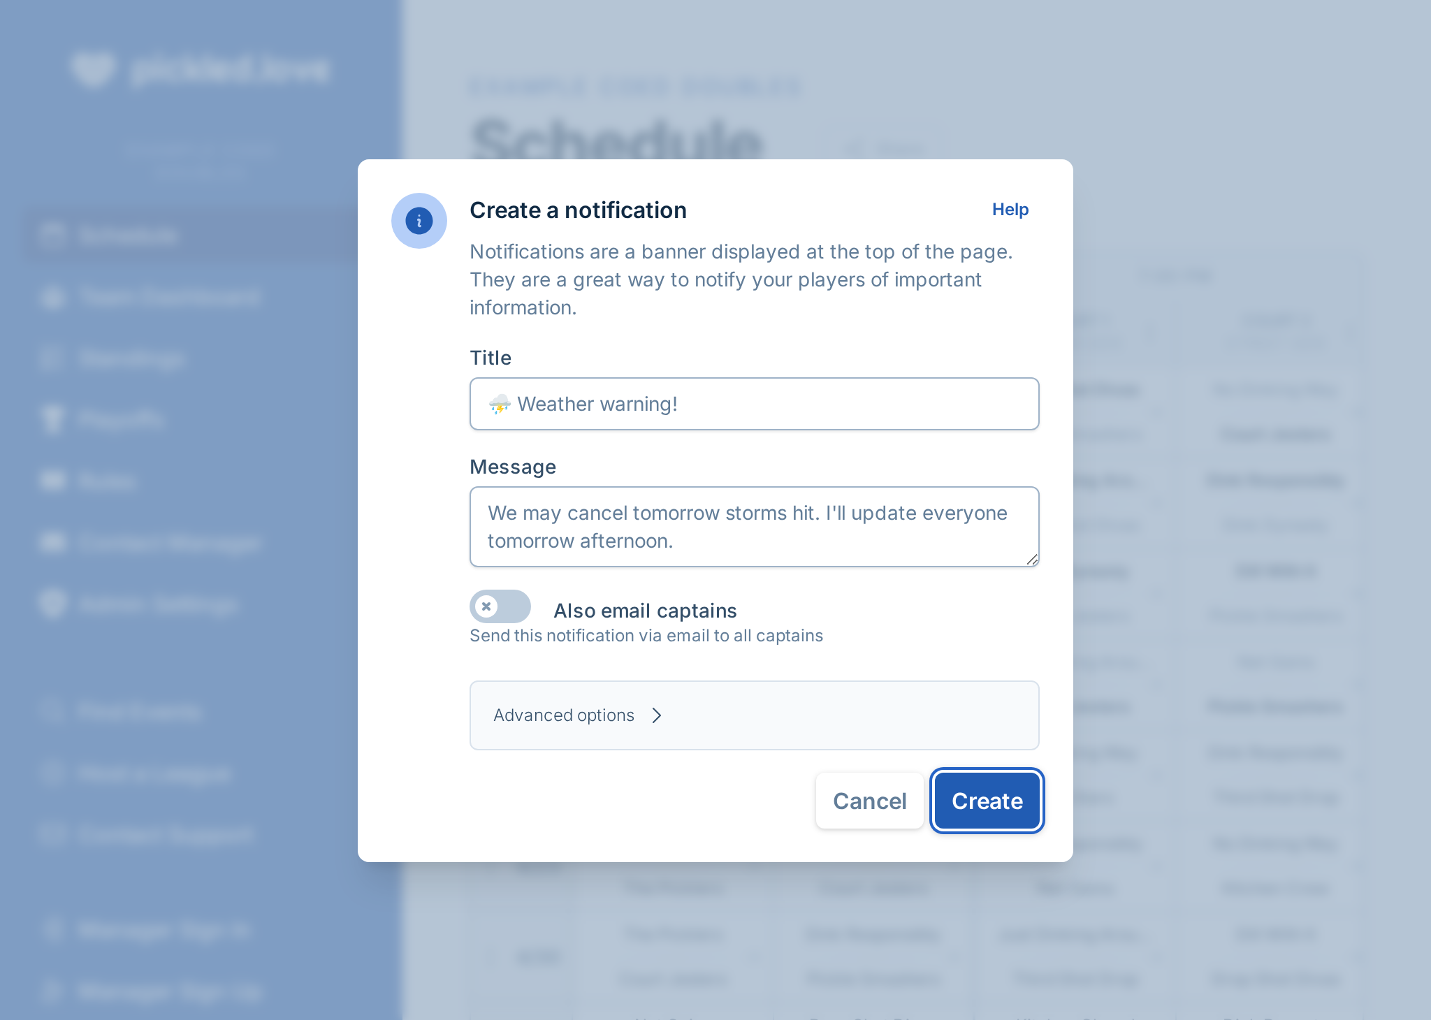
Task: Open Standings via its sidebar icon
Action: (52, 358)
